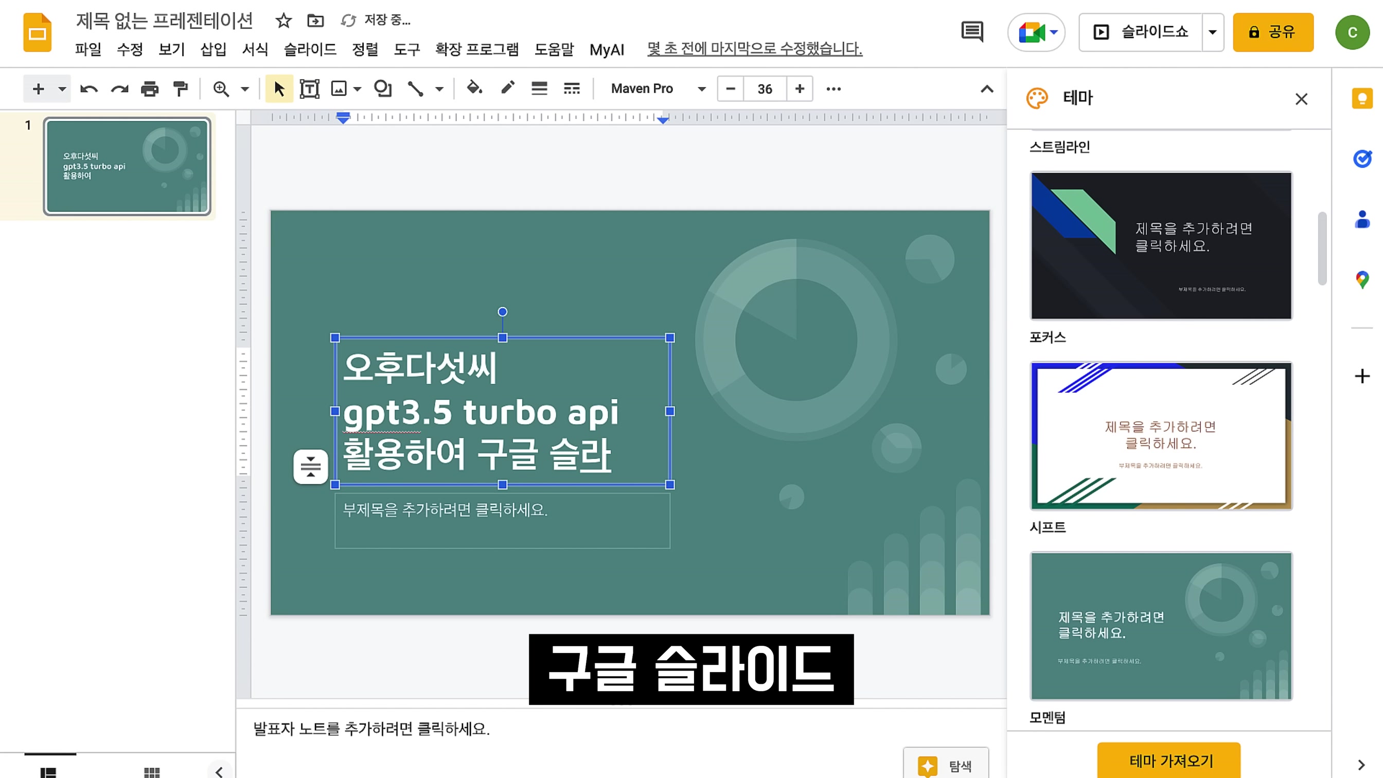The height and width of the screenshot is (778, 1383).
Task: Open the 삽입 menu
Action: tap(213, 49)
